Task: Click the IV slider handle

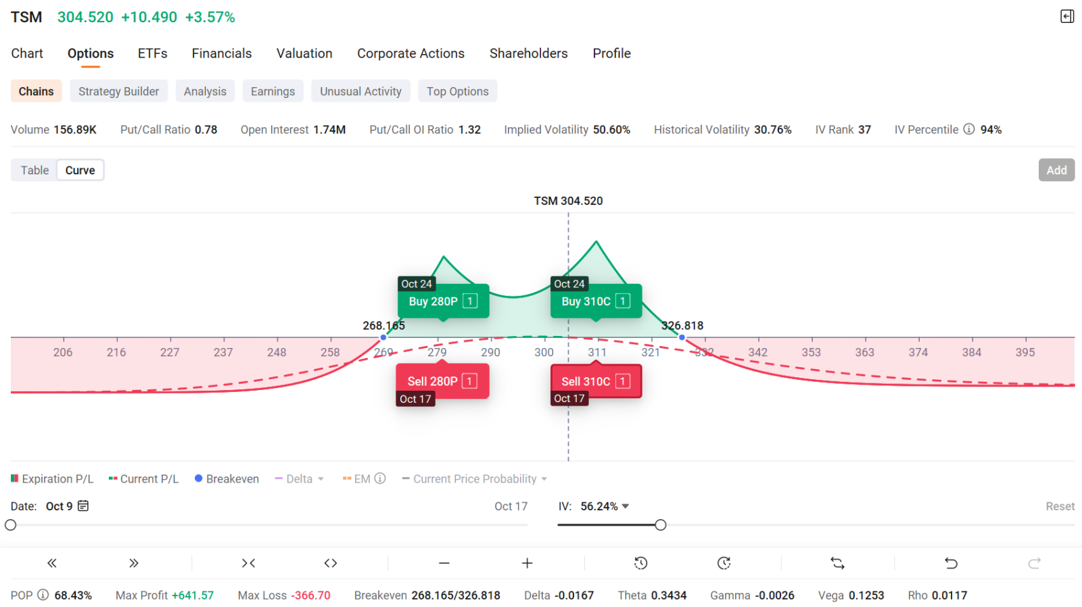Action: click(x=661, y=525)
